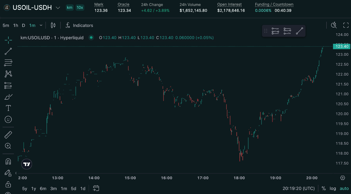This screenshot has height=194, width=351.
Task: Open the 20:19:20 (UTC) timezone menu
Action: coord(299,188)
